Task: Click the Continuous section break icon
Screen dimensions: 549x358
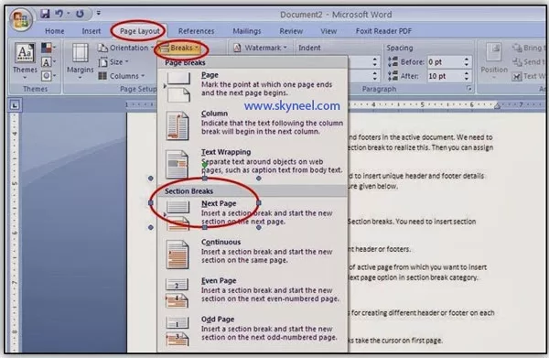Action: point(178,255)
